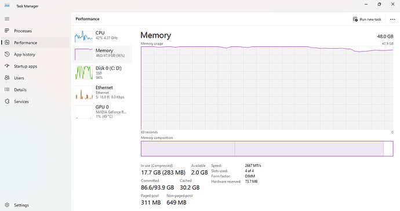Go to App history
The width and height of the screenshot is (400, 211).
click(x=24, y=54)
